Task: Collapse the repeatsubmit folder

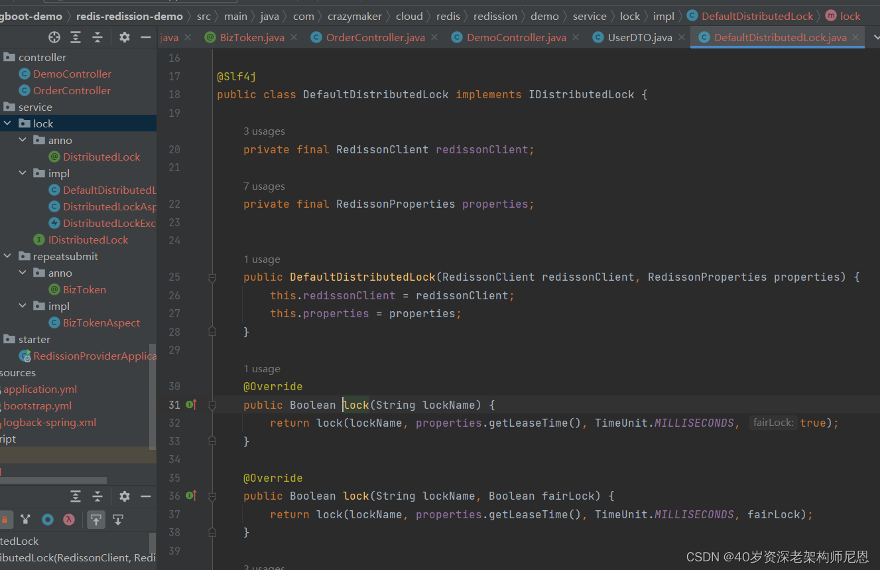Action: pos(7,256)
